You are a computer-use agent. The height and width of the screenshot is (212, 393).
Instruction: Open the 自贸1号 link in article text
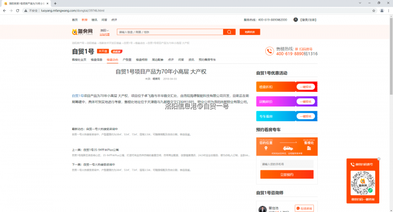coord(78,95)
